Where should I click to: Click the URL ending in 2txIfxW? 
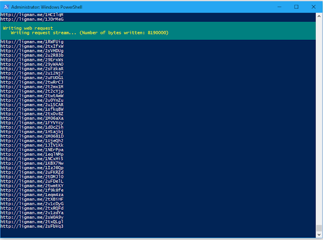point(32,46)
